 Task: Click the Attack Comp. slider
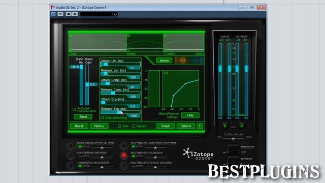tap(120, 83)
